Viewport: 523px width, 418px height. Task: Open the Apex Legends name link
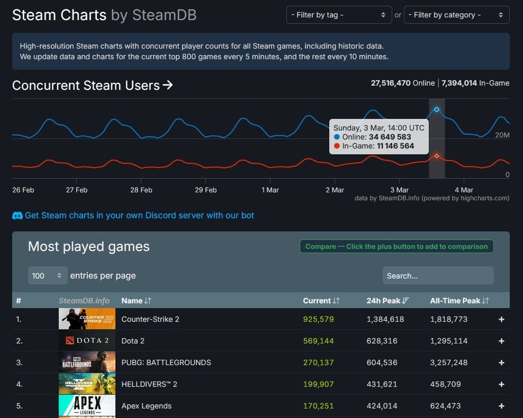(147, 406)
